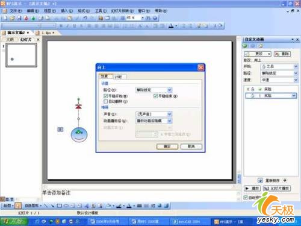Click the 播放 button in animation pane

click(x=252, y=188)
